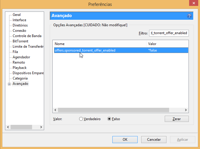Screen dimensions: 200x149
Task: Click the Zerar reset button
Action: pyautogui.click(x=177, y=119)
